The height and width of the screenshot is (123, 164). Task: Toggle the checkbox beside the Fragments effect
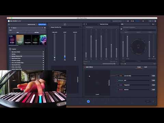[x=116, y=85]
